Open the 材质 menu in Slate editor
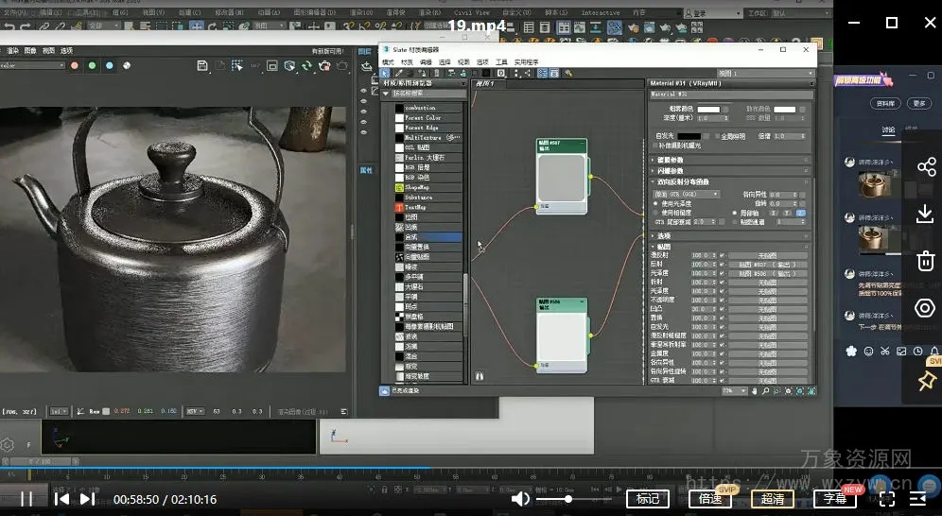This screenshot has height=516, width=942. point(407,62)
